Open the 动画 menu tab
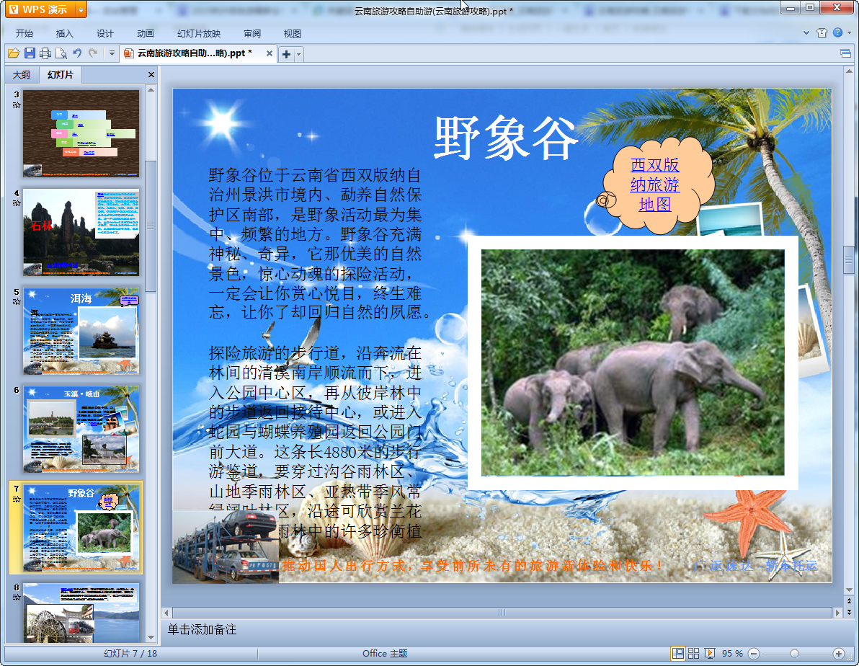The width and height of the screenshot is (859, 666). coord(145,33)
